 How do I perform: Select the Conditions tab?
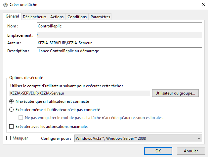pyautogui.click(x=77, y=17)
